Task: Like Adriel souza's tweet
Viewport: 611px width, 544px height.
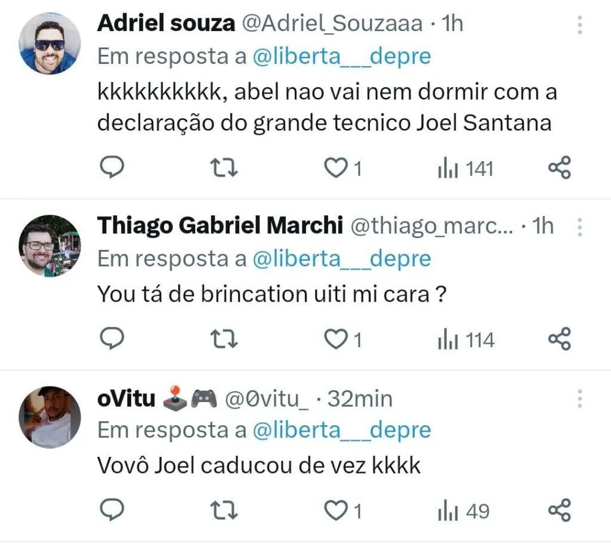Action: [336, 168]
